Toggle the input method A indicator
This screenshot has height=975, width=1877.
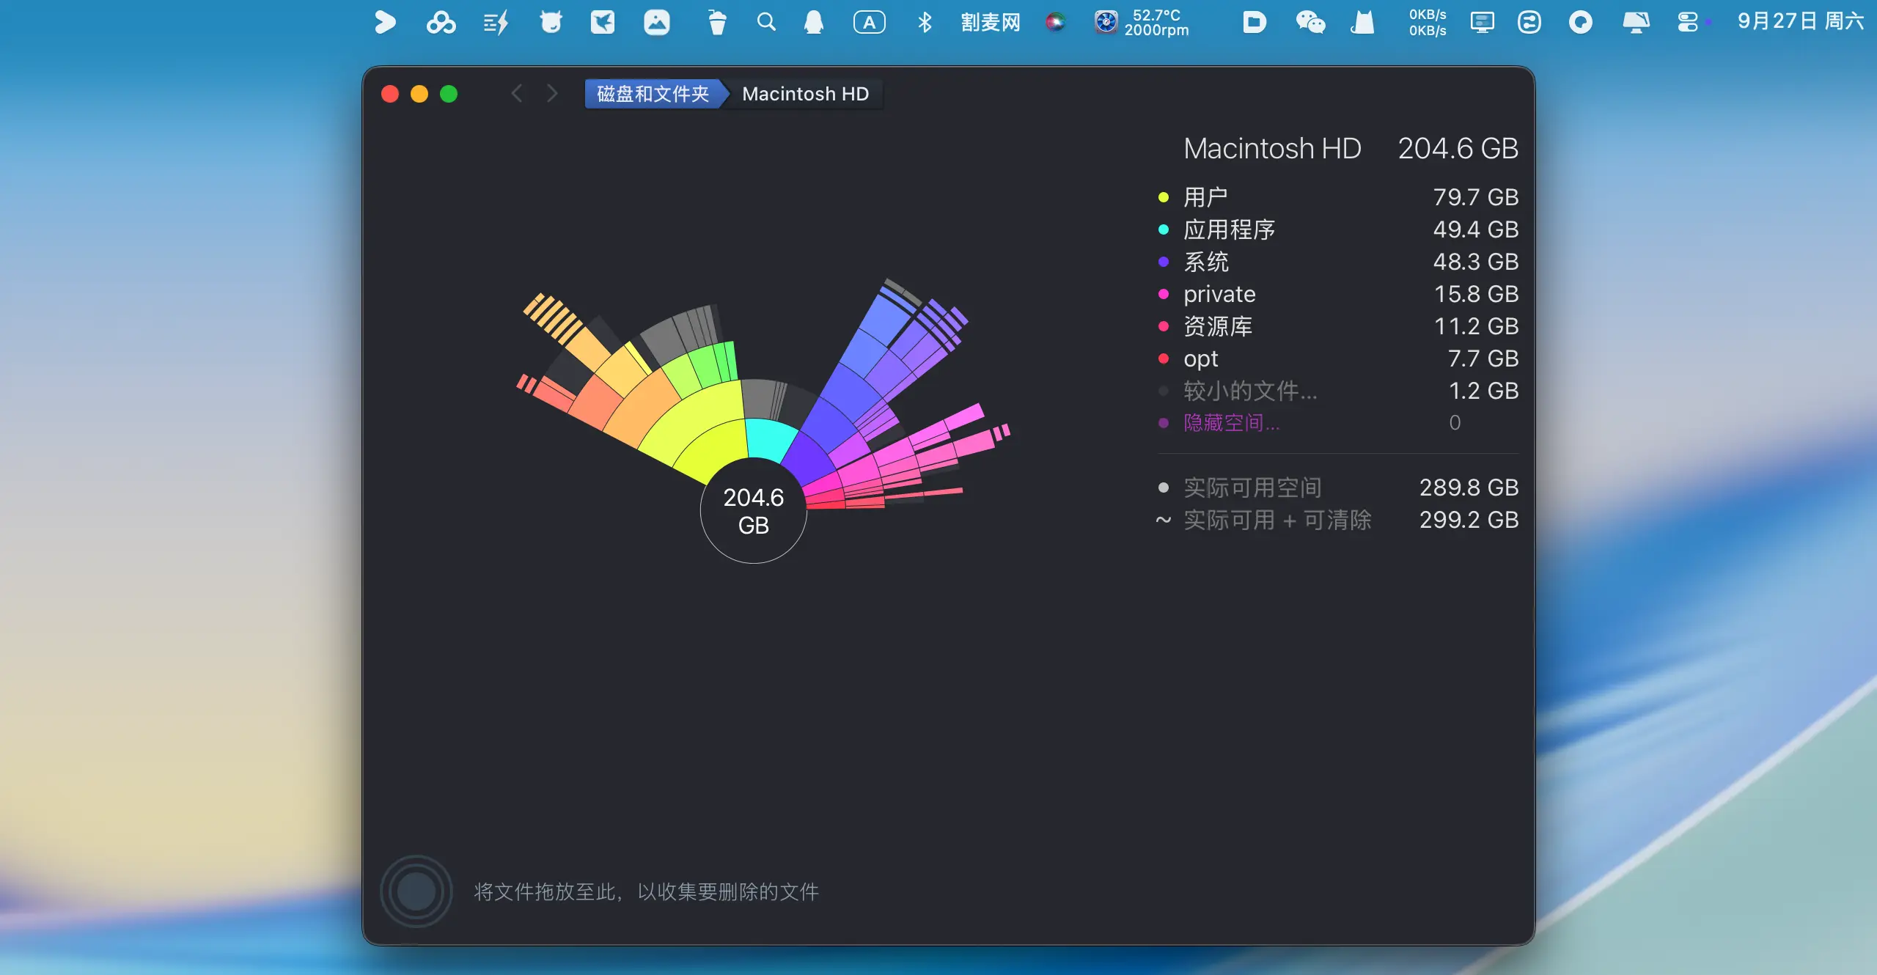click(x=869, y=22)
